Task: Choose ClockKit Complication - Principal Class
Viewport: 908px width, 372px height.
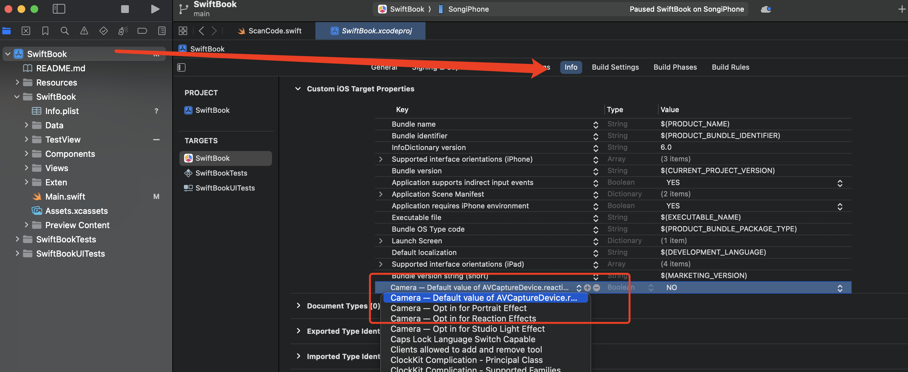Action: click(x=485, y=360)
